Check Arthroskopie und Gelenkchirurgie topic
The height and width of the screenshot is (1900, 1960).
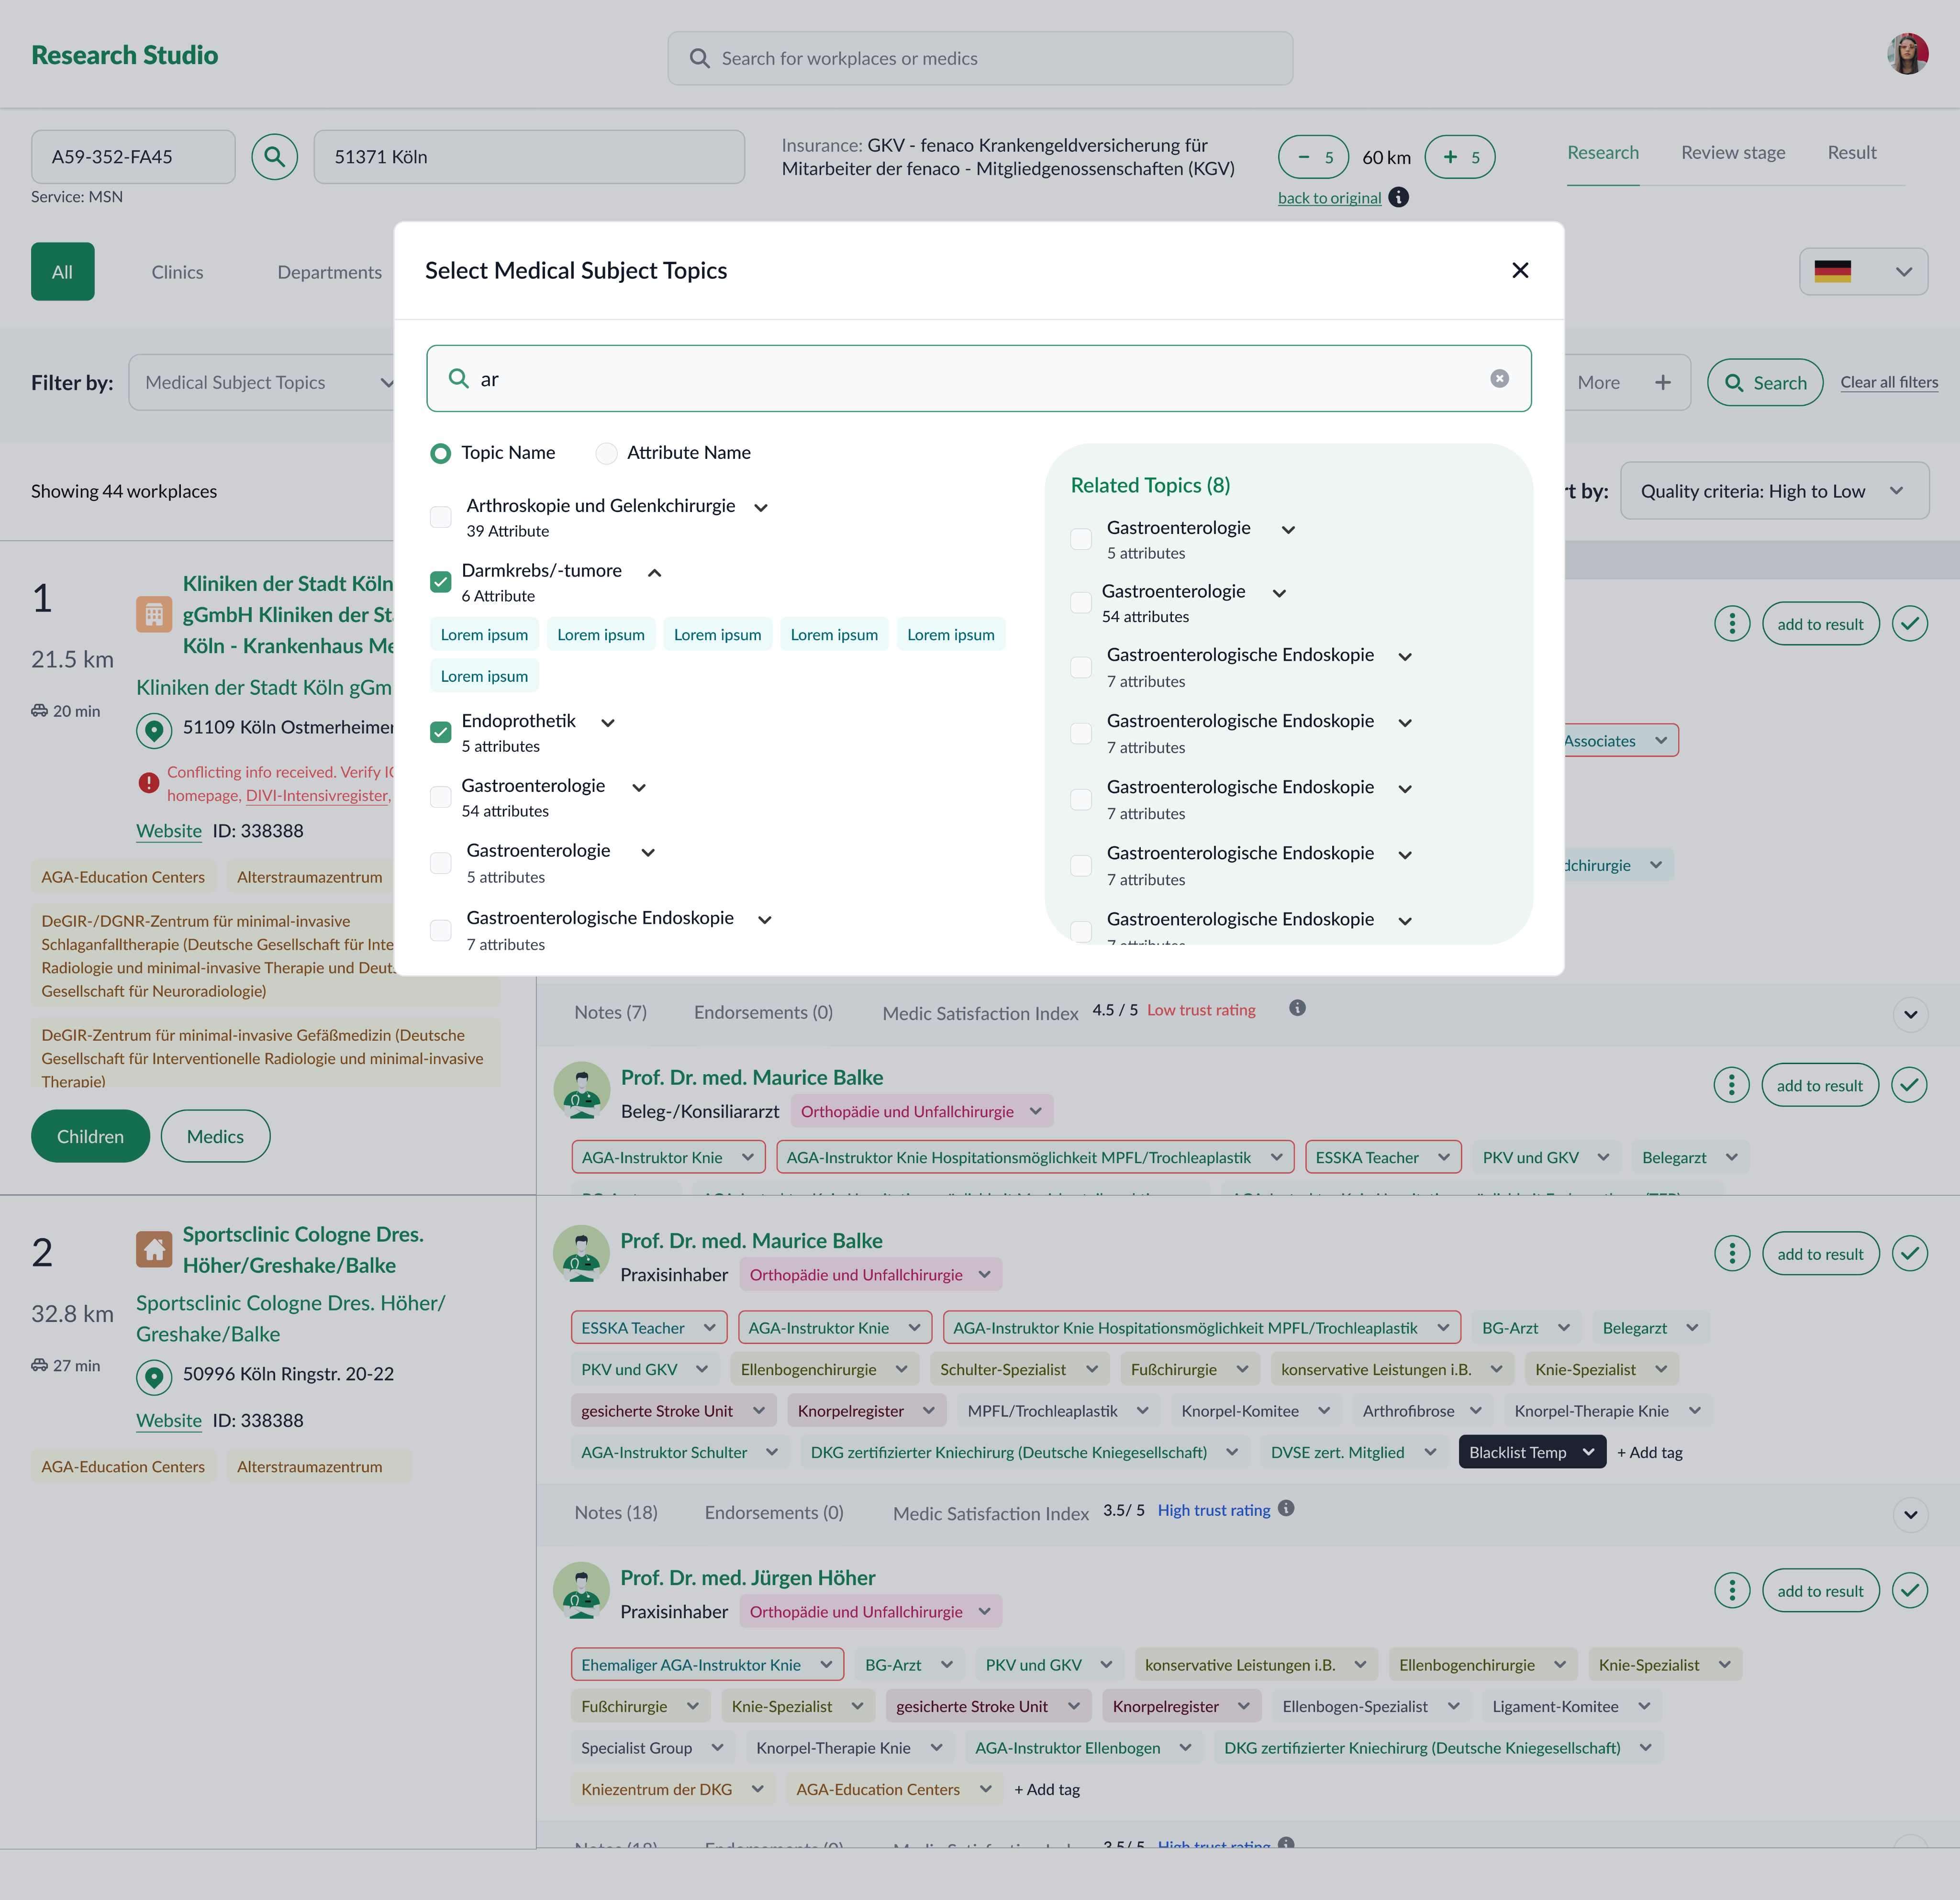(440, 517)
